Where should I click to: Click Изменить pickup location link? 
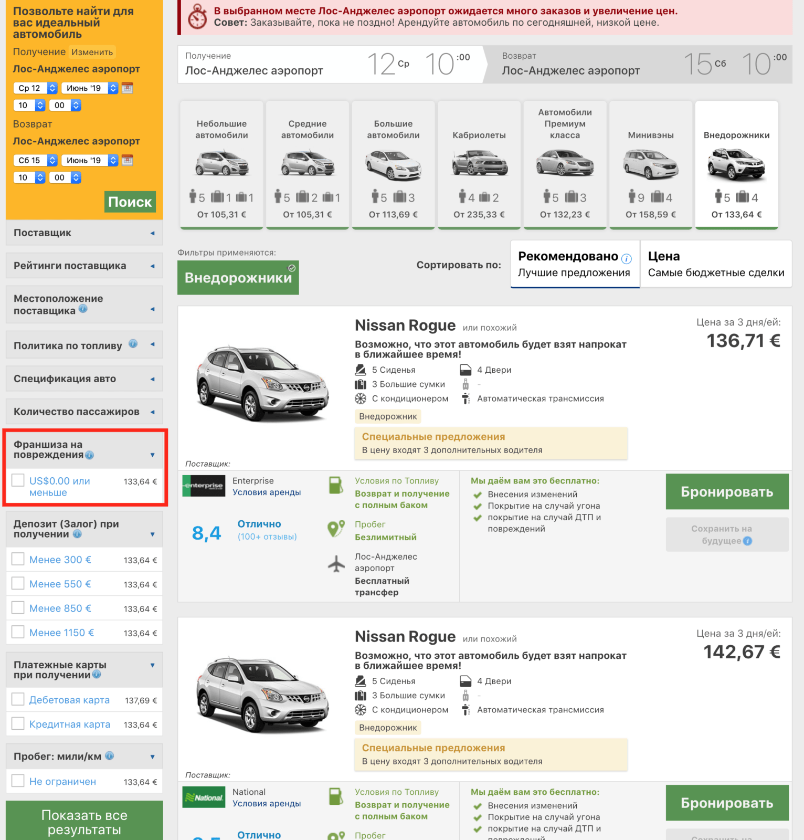pos(92,52)
